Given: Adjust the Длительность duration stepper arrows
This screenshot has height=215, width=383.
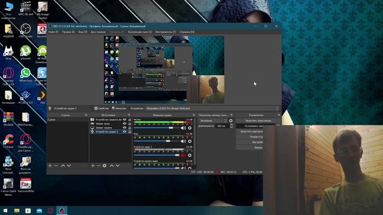Looking at the screenshot, I should 232,126.
